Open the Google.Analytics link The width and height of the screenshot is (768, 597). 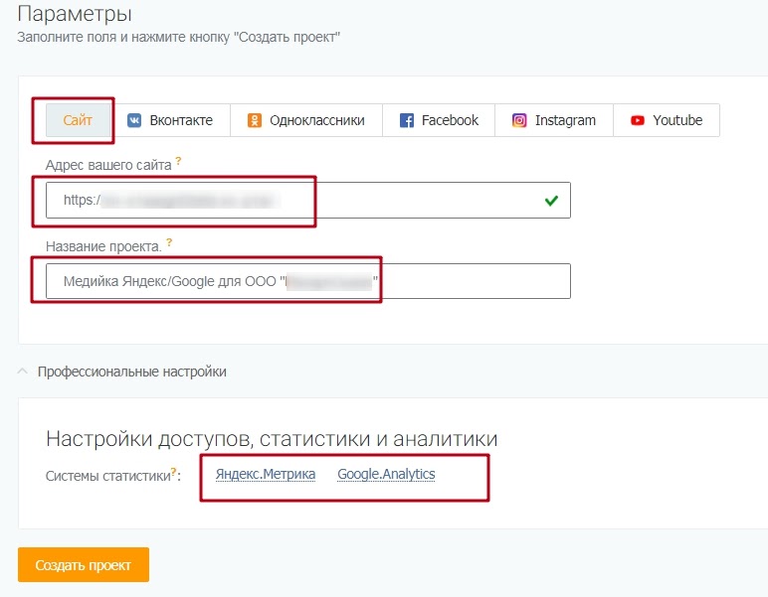pos(386,474)
